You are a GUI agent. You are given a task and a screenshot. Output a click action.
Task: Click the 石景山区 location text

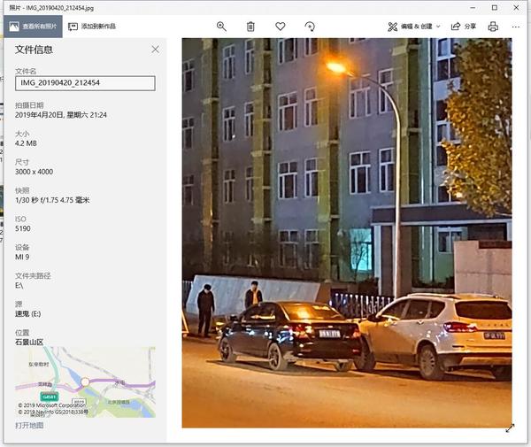(x=29, y=342)
